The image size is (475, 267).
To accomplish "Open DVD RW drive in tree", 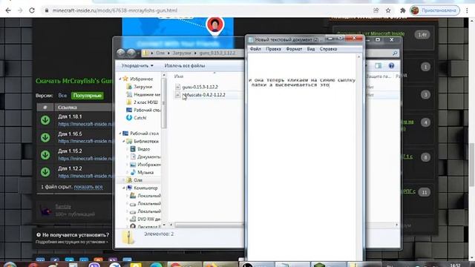I will point(148,220).
